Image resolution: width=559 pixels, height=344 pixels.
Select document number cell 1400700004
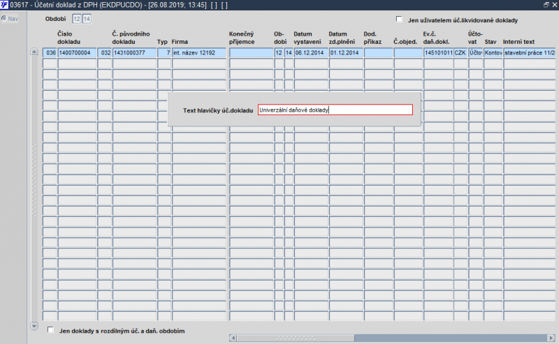coord(77,53)
